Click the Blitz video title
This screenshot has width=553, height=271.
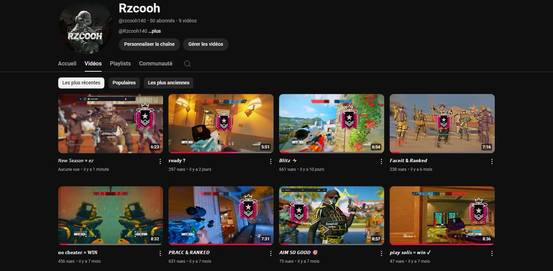click(x=288, y=161)
